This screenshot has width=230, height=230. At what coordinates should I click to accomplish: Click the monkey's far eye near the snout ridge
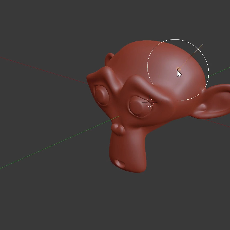pos(102,95)
